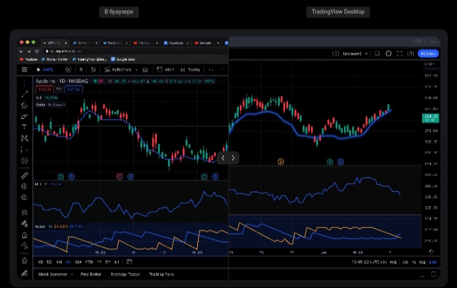Click the Alert button

tap(165, 70)
